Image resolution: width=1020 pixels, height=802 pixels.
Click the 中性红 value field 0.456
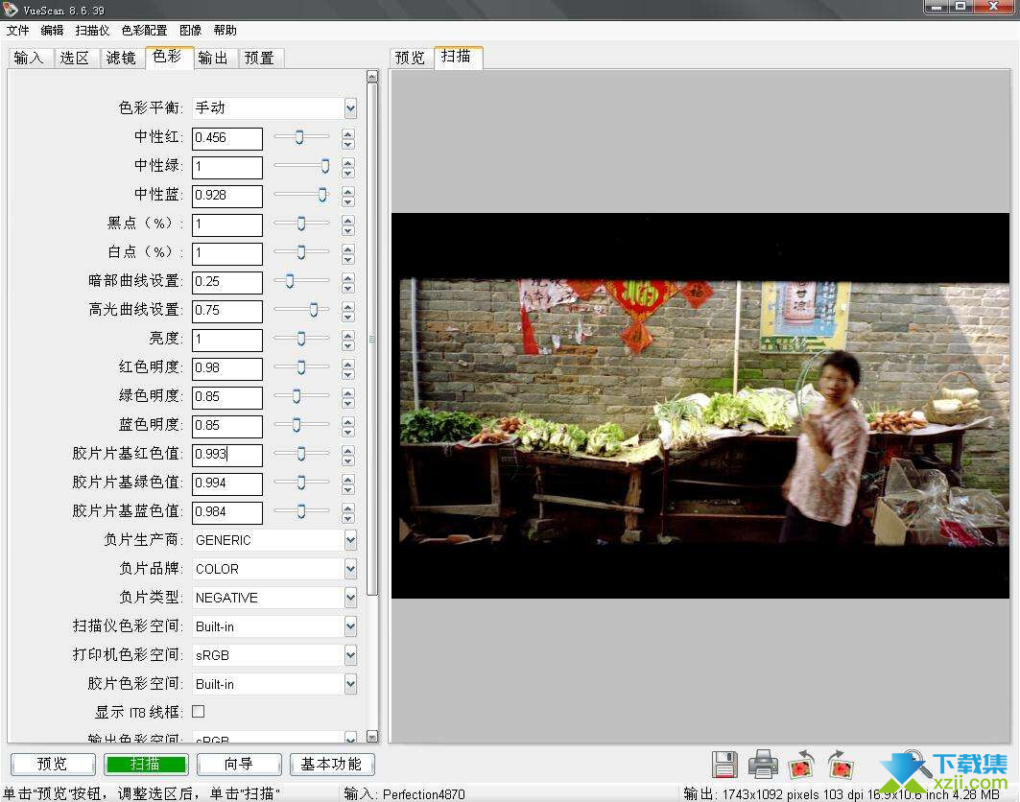coord(227,138)
